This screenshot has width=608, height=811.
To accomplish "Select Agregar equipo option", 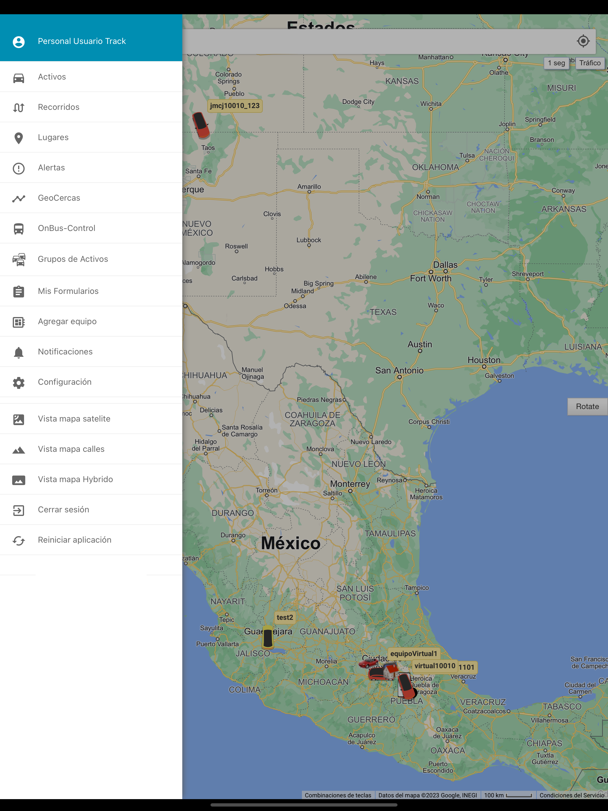I will 91,321.
